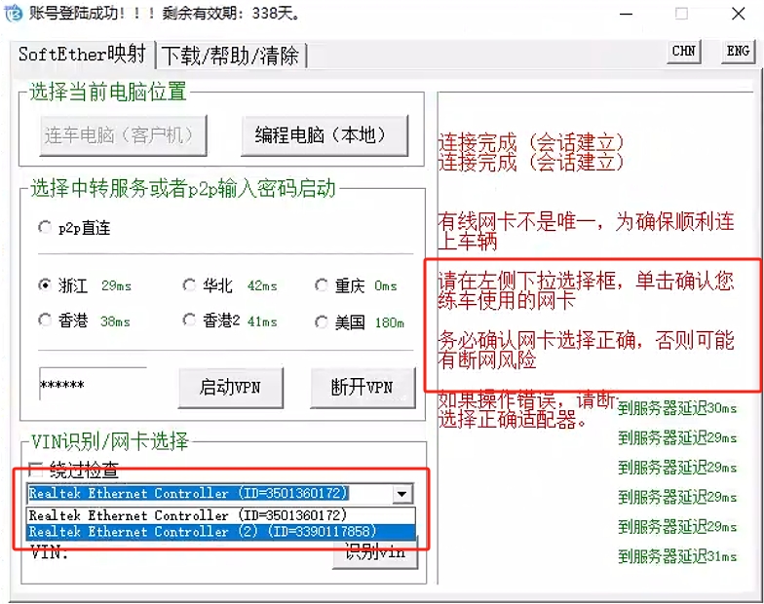Toggle the 绕过检查 checkbox
Image resolution: width=764 pixels, height=604 pixels.
coord(36,470)
